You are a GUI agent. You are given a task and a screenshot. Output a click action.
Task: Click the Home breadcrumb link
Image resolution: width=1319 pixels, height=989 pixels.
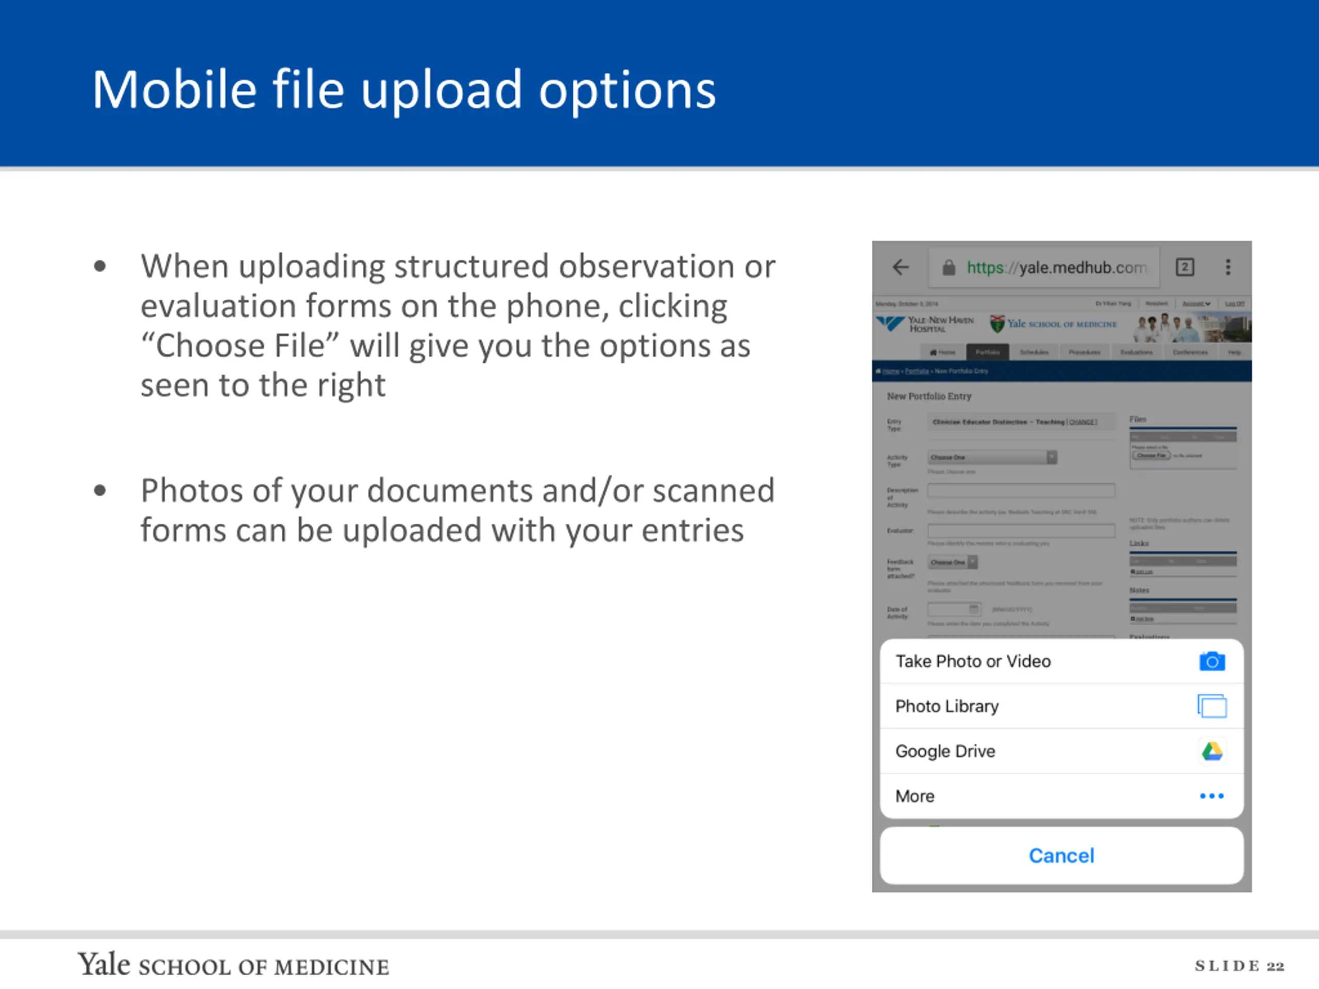click(x=890, y=371)
